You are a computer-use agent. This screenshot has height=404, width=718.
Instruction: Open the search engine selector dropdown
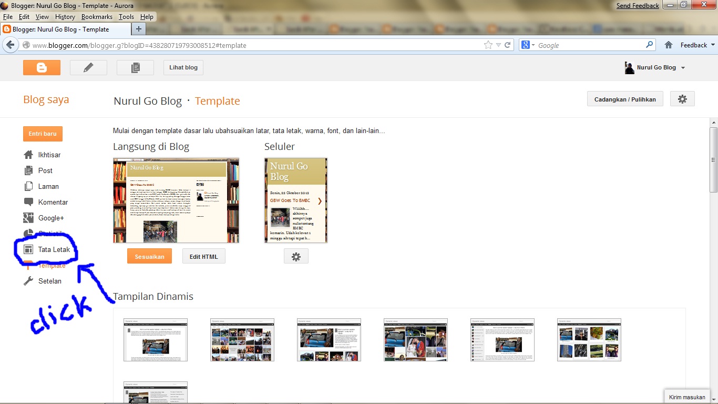point(527,45)
